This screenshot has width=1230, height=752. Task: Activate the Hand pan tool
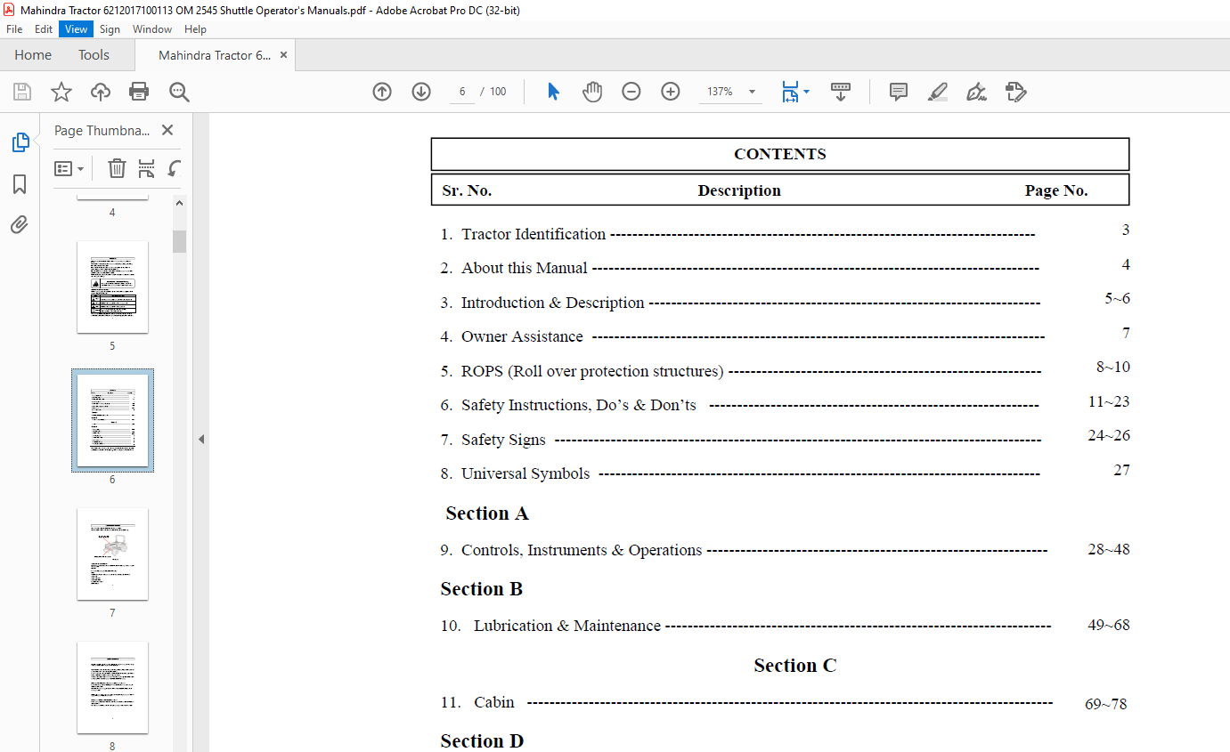pyautogui.click(x=592, y=92)
